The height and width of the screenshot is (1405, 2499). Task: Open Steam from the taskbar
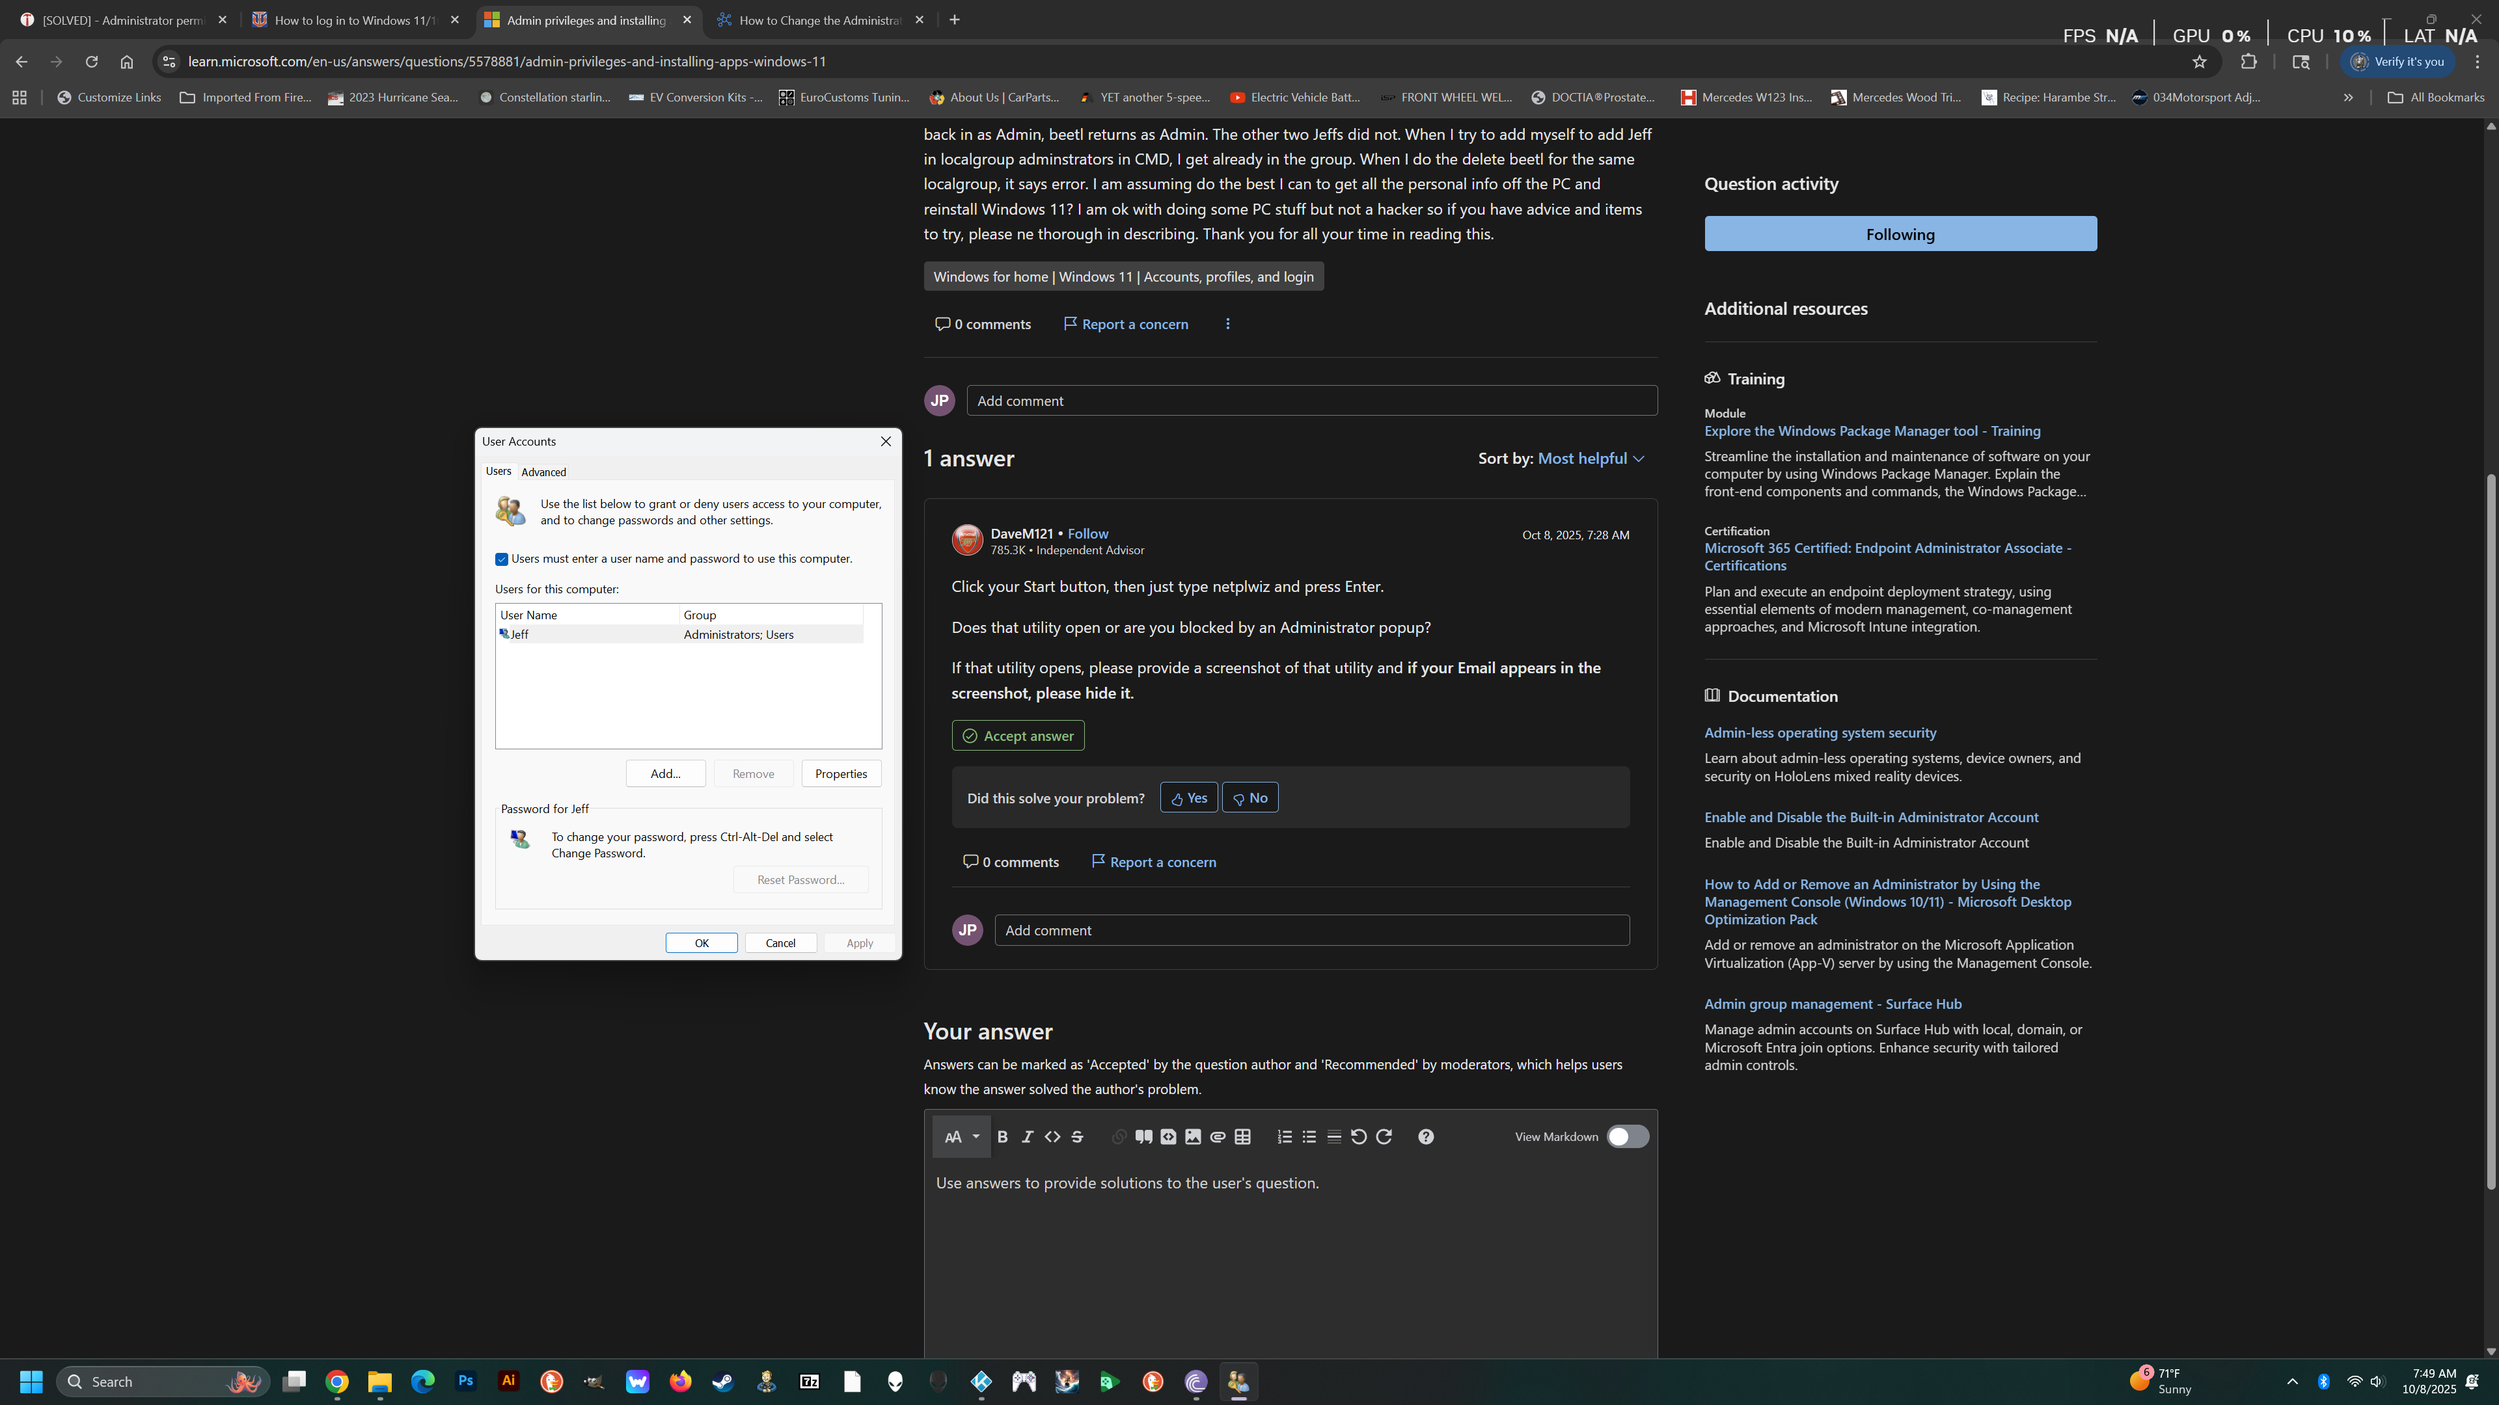[723, 1382]
